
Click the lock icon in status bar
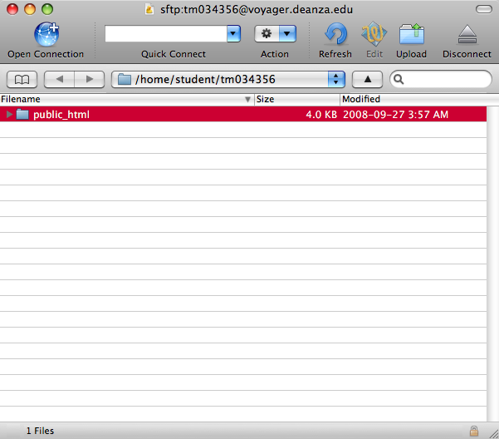coord(474,431)
